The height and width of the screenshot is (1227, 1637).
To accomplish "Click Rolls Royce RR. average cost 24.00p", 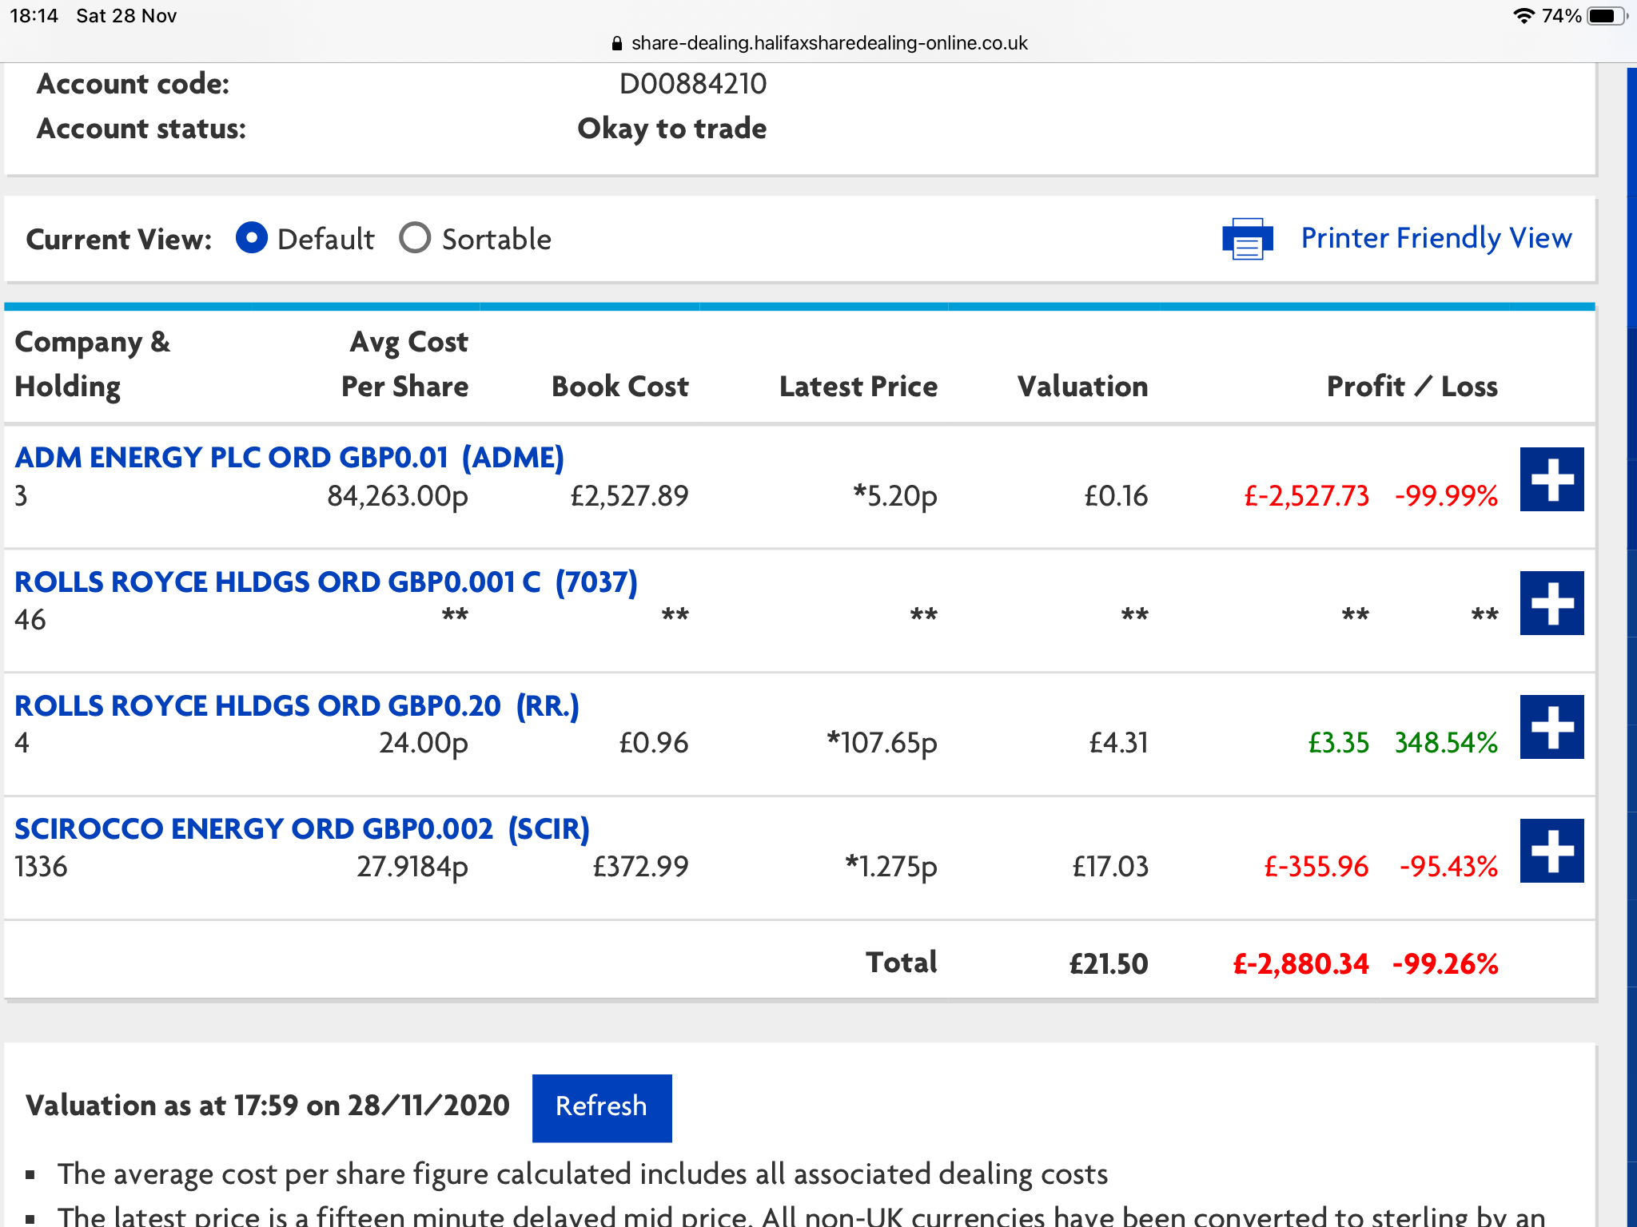I will (424, 743).
